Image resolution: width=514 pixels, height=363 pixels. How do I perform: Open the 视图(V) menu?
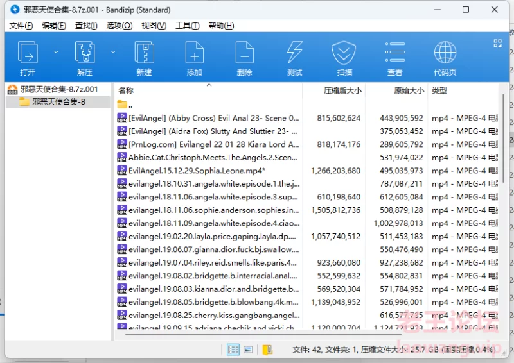[154, 26]
